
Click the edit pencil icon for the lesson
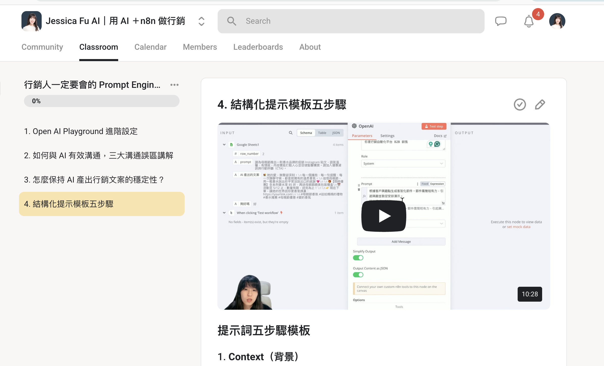click(x=540, y=104)
